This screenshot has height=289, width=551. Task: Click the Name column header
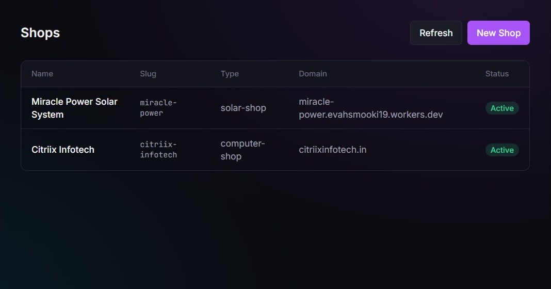pyautogui.click(x=42, y=74)
